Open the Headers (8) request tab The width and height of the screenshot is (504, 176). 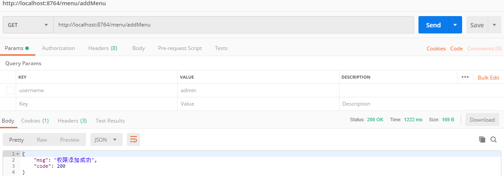tap(103, 48)
